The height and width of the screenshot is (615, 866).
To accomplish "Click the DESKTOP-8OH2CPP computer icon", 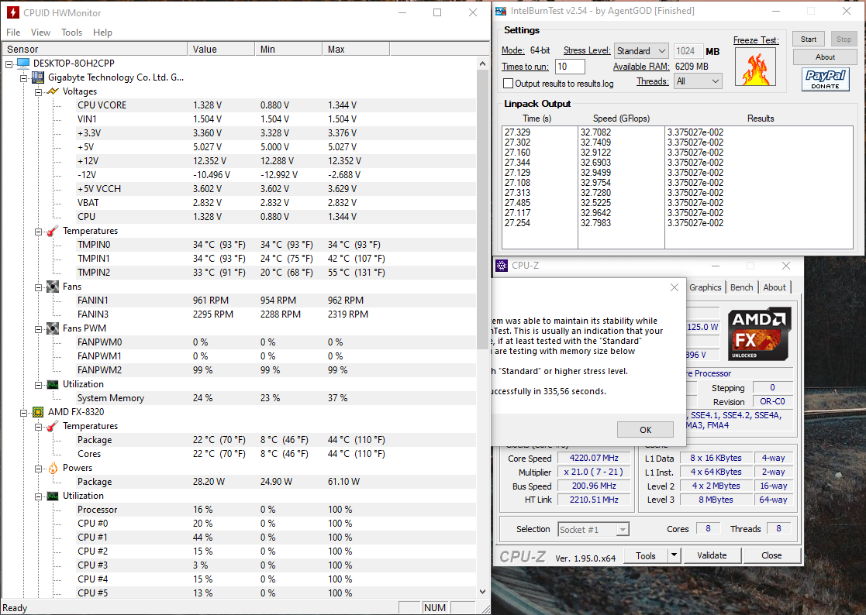I will point(23,64).
